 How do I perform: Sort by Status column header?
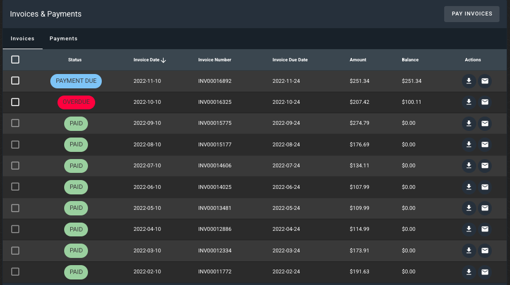coord(75,60)
